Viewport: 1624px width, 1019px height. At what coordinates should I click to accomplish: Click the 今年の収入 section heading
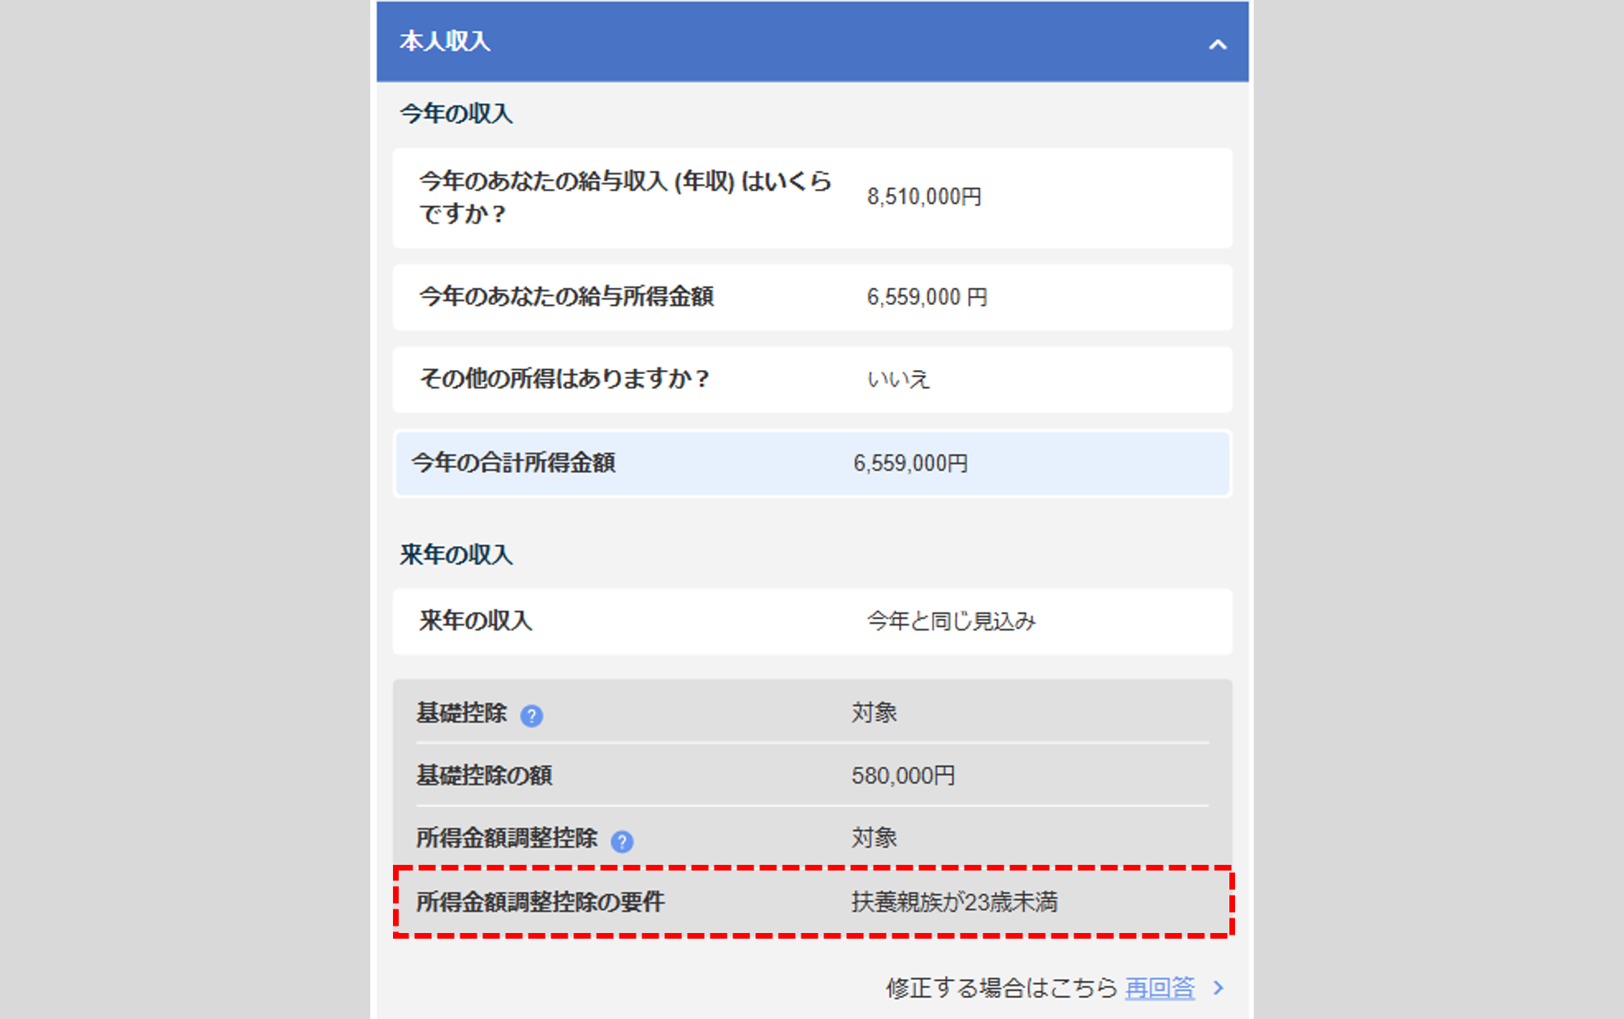pyautogui.click(x=456, y=114)
